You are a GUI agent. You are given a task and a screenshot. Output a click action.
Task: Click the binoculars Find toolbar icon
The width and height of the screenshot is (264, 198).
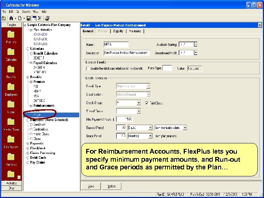pos(11,18)
